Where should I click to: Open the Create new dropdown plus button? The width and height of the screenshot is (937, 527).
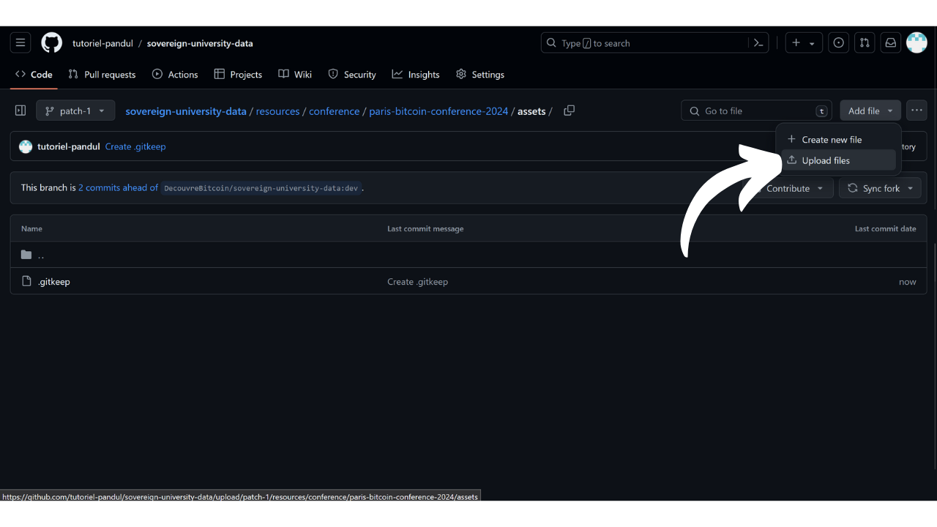(x=803, y=43)
